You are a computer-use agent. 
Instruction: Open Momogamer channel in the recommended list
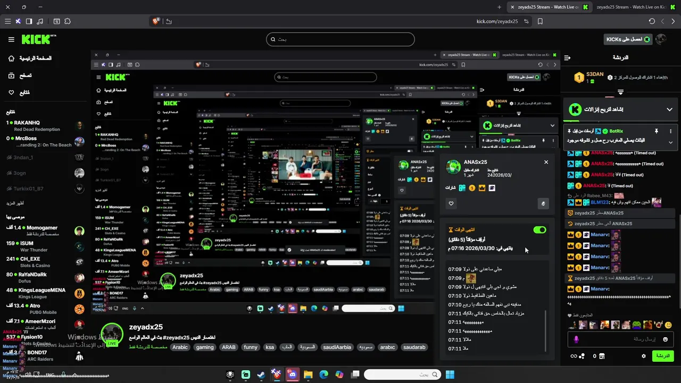[45, 231]
